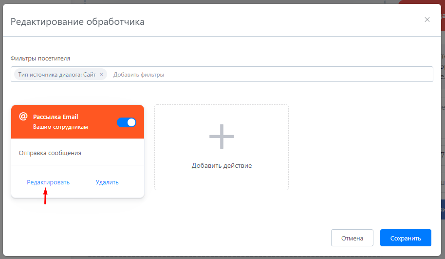Screen dimensions: 445x259
Task: Click the 'Отмена' button
Action: point(352,238)
